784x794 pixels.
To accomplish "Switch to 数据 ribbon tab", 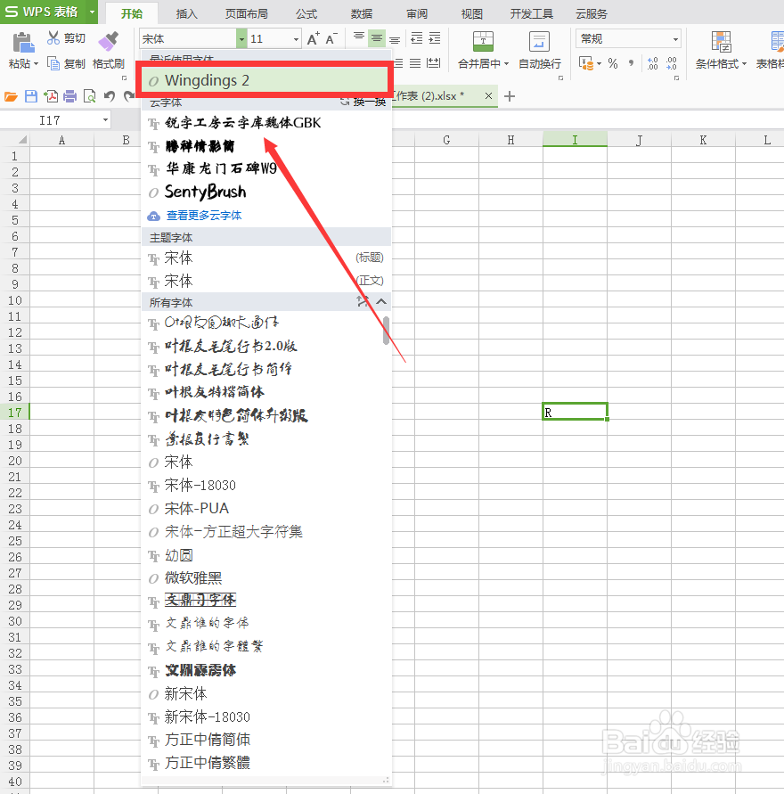I will [x=362, y=13].
